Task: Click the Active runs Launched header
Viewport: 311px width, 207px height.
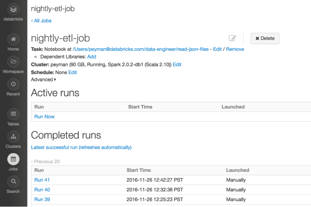Action: [x=233, y=107]
